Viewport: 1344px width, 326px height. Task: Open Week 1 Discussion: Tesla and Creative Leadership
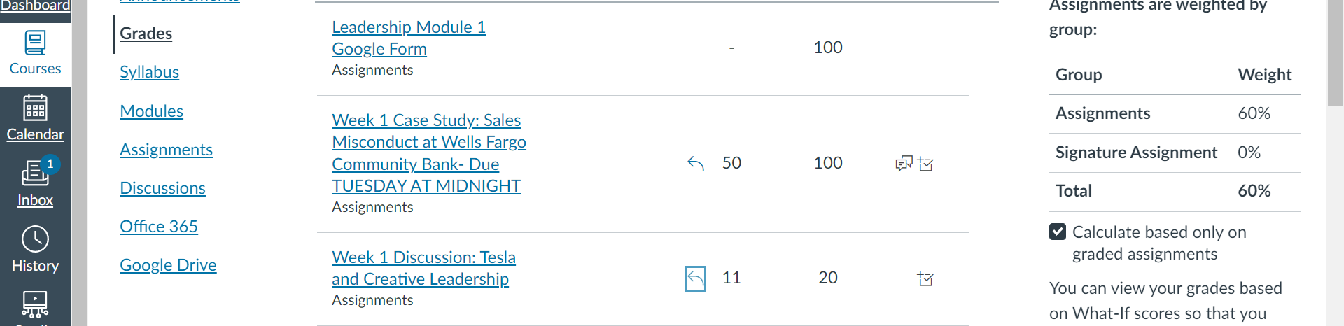pos(423,268)
